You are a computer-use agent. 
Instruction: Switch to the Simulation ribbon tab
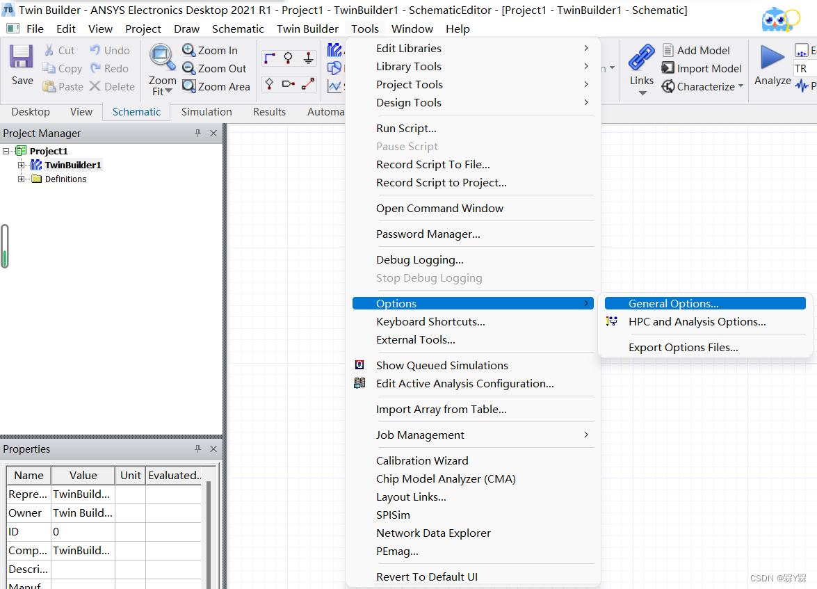[x=207, y=111]
